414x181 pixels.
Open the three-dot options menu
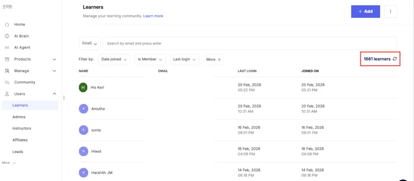391,12
